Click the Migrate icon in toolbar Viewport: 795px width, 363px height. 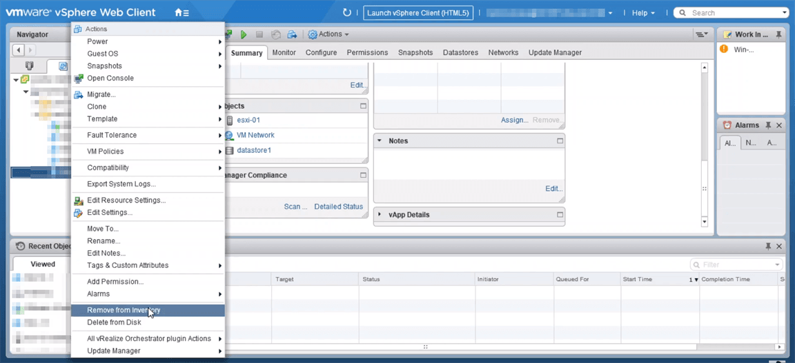click(x=292, y=34)
